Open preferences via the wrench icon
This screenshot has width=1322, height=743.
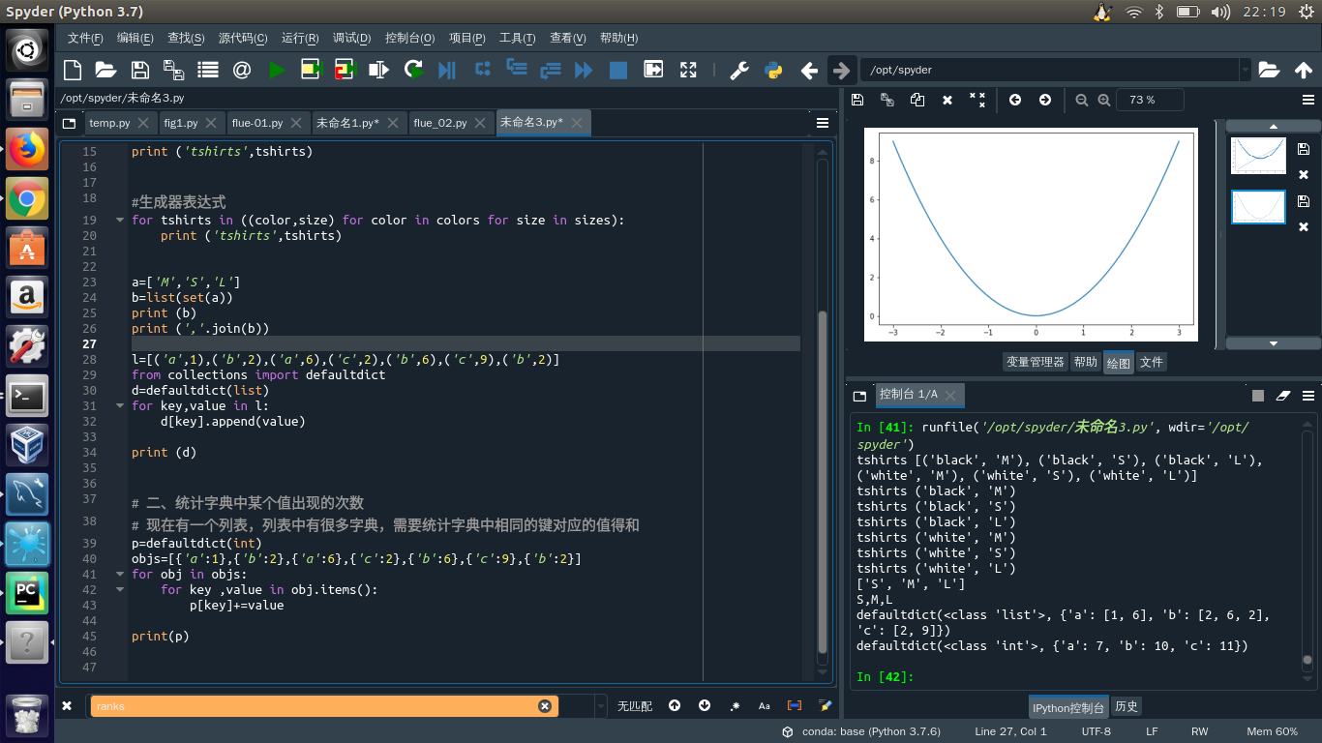point(738,70)
